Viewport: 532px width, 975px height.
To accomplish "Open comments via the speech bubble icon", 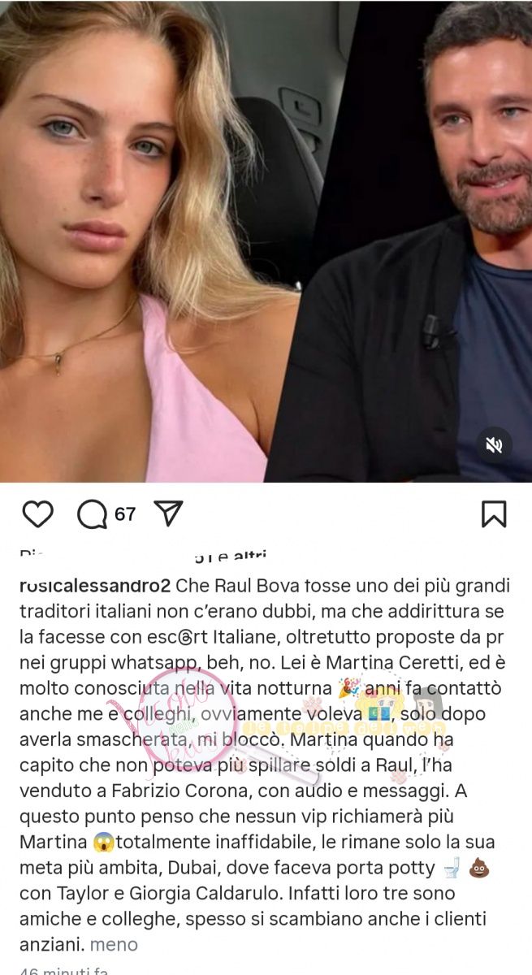I will pos(92,514).
